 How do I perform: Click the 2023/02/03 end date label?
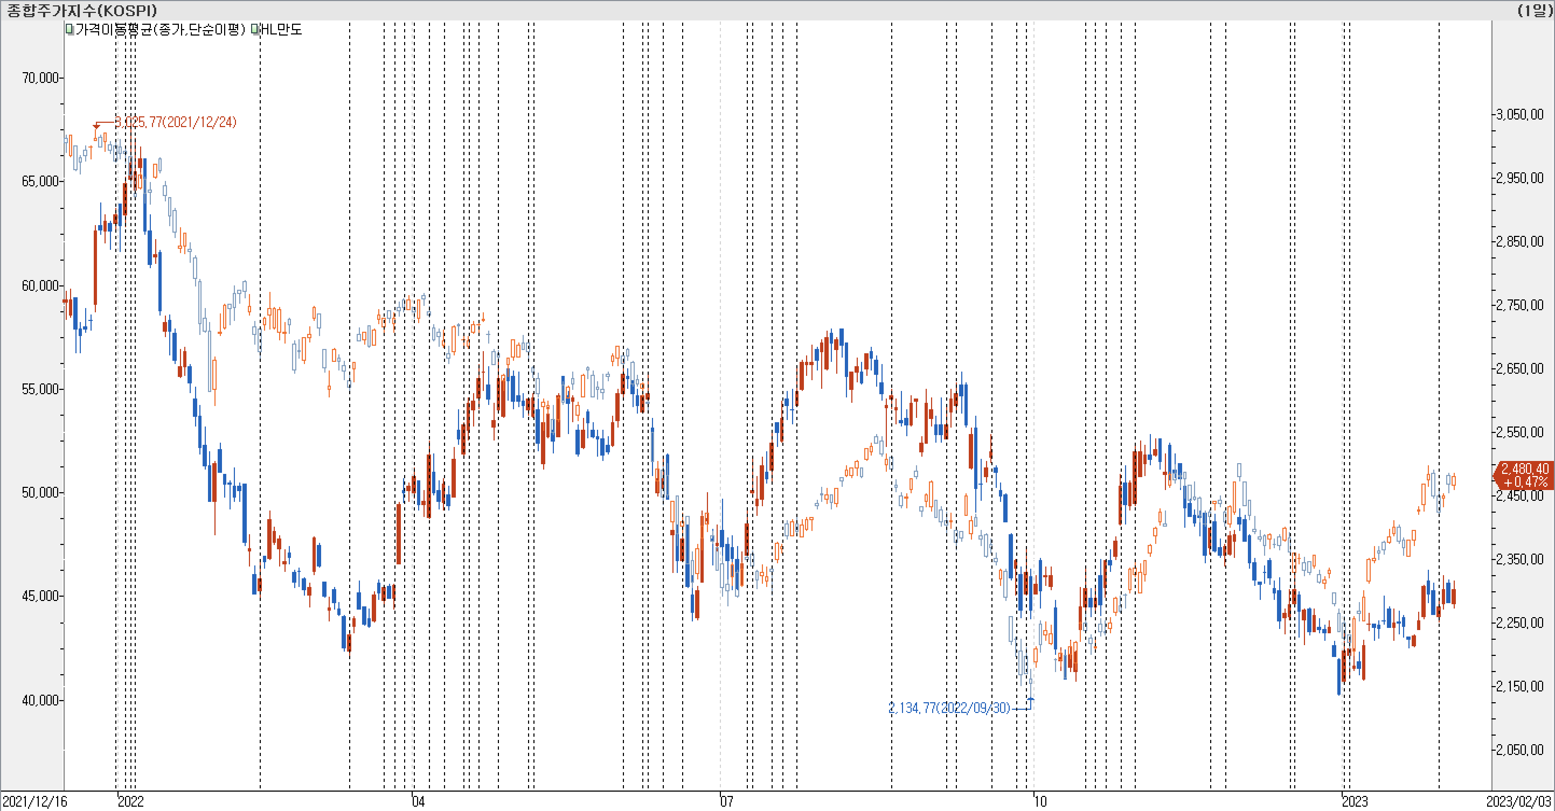1519,801
